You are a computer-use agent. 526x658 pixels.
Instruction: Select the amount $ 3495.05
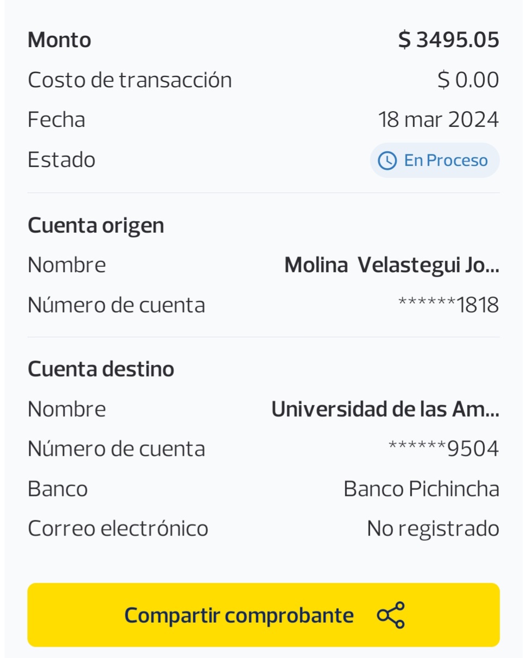(x=448, y=40)
